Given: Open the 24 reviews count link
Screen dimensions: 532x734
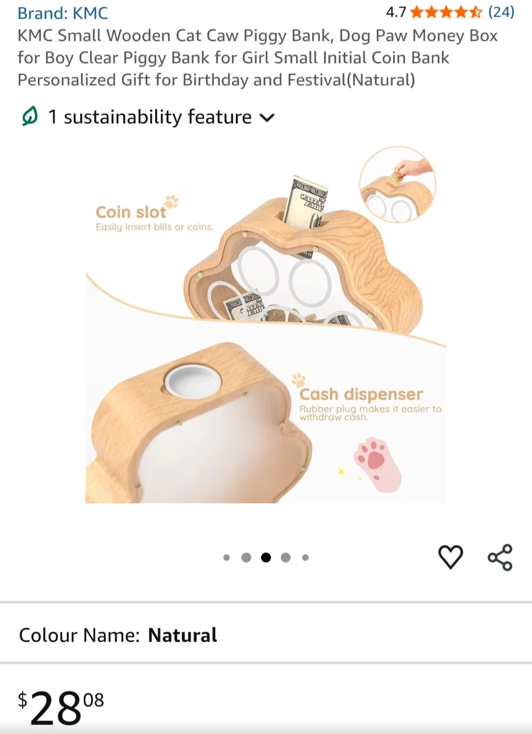Looking at the screenshot, I should click(x=501, y=12).
